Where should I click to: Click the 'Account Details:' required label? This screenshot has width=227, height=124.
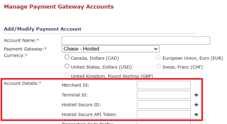(x=22, y=83)
